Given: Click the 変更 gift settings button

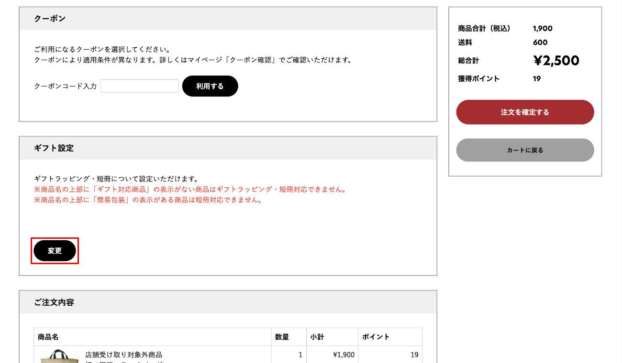Looking at the screenshot, I should (x=55, y=251).
